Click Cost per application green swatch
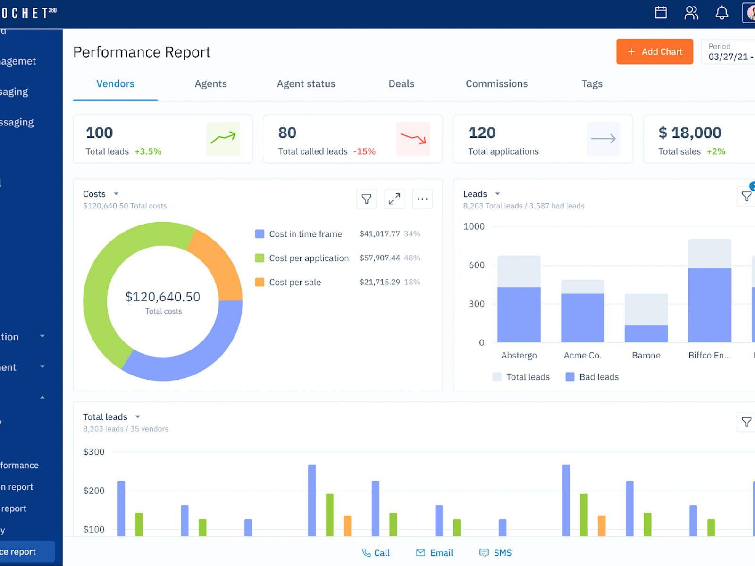 coord(260,258)
